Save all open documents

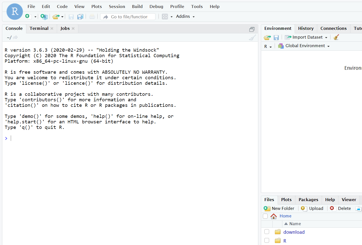[80, 16]
